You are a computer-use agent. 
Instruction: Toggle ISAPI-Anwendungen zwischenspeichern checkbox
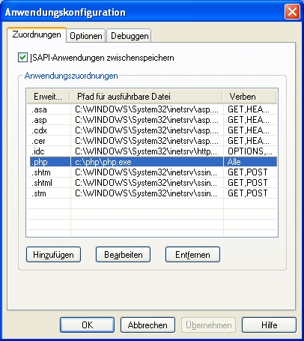pos(22,58)
